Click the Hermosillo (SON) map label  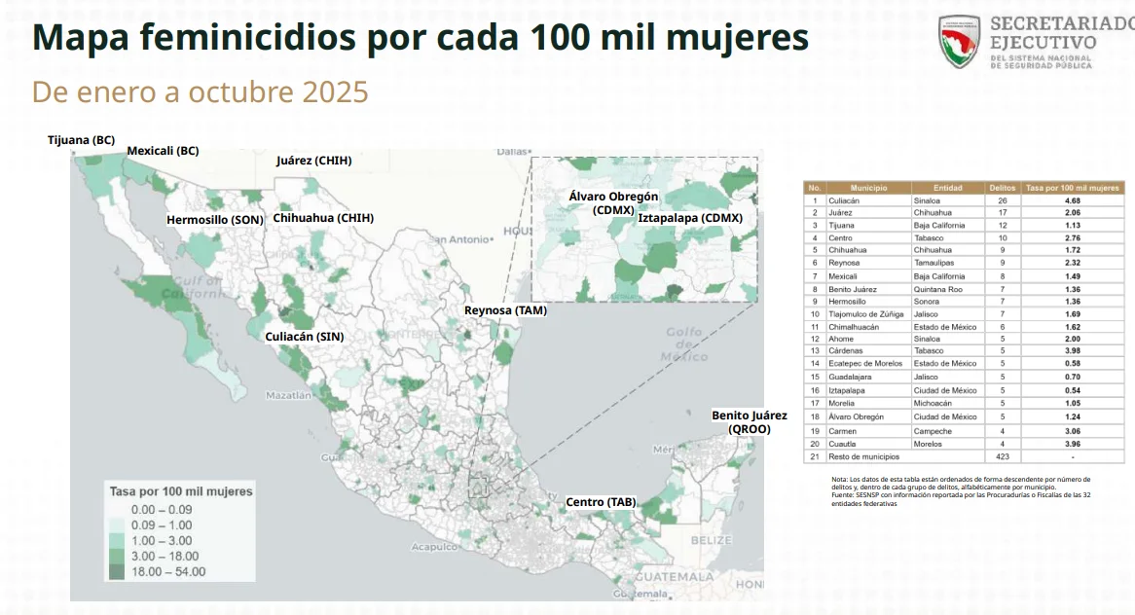click(x=214, y=220)
